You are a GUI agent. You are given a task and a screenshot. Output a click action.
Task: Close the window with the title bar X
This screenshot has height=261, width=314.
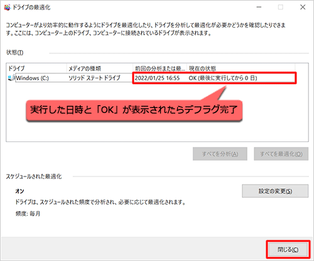303,8
